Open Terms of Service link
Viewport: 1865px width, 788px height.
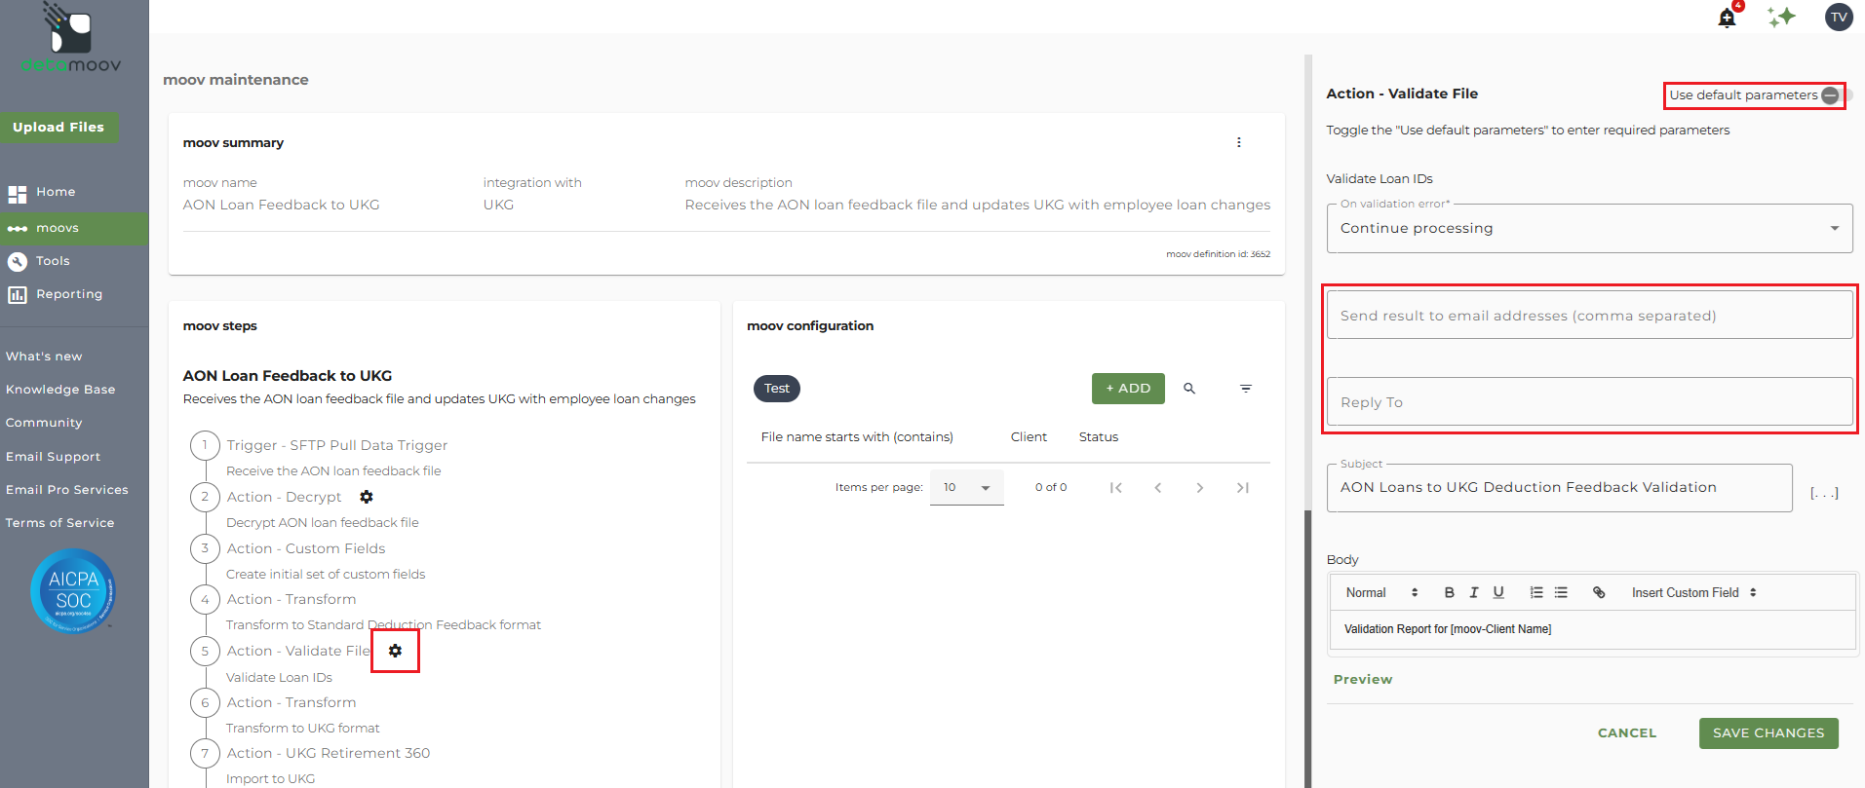(59, 523)
